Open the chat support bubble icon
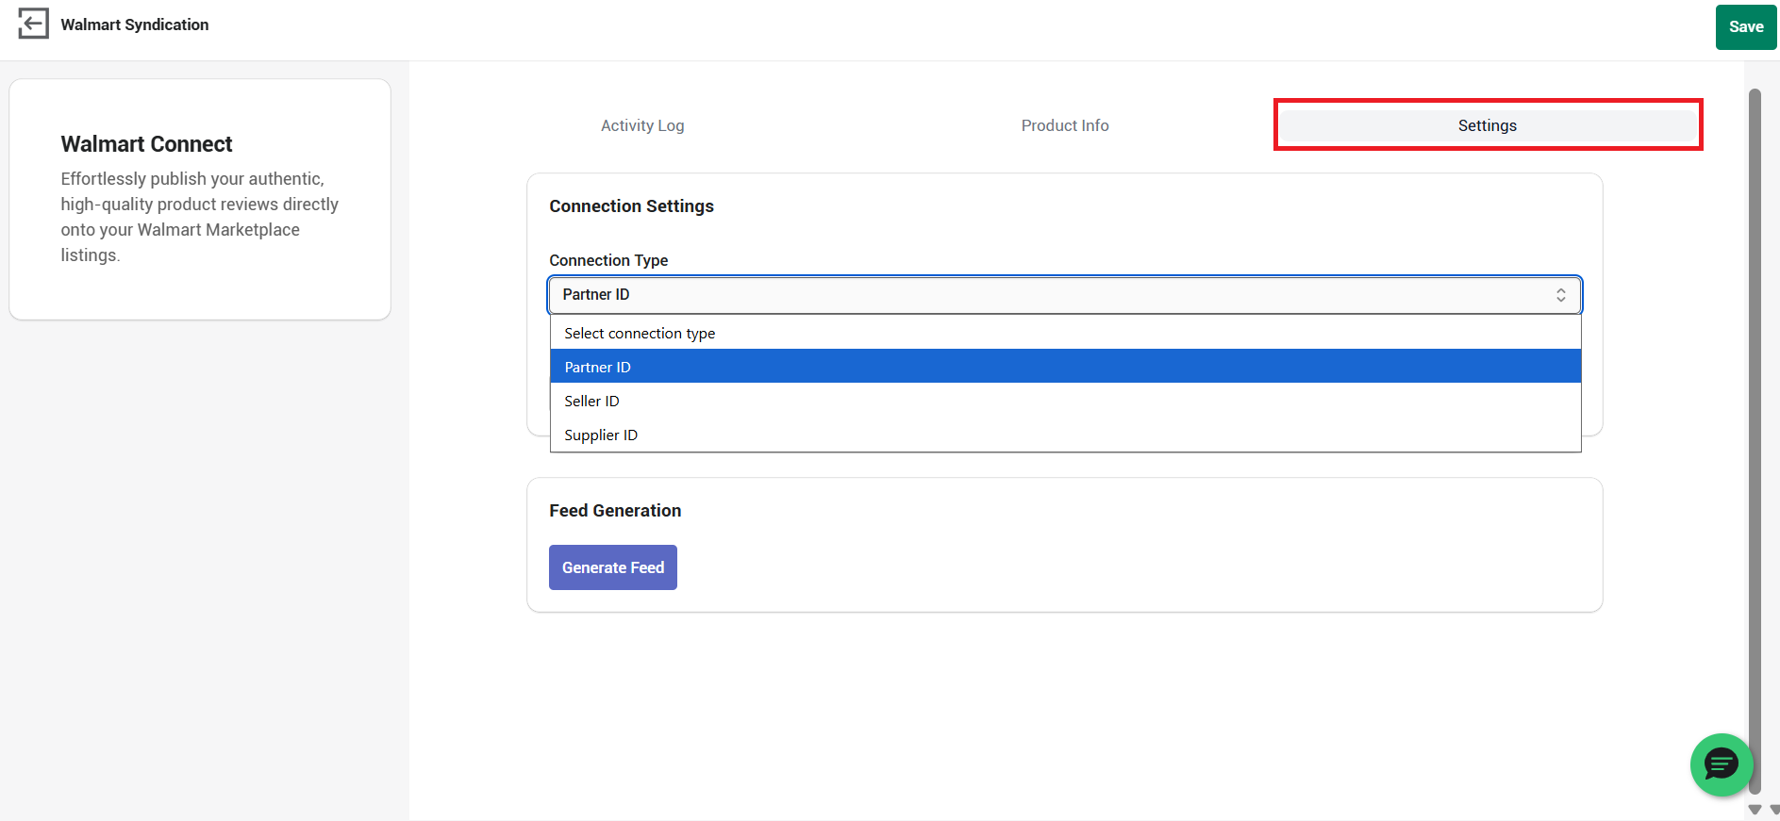This screenshot has width=1780, height=821. 1722,764
